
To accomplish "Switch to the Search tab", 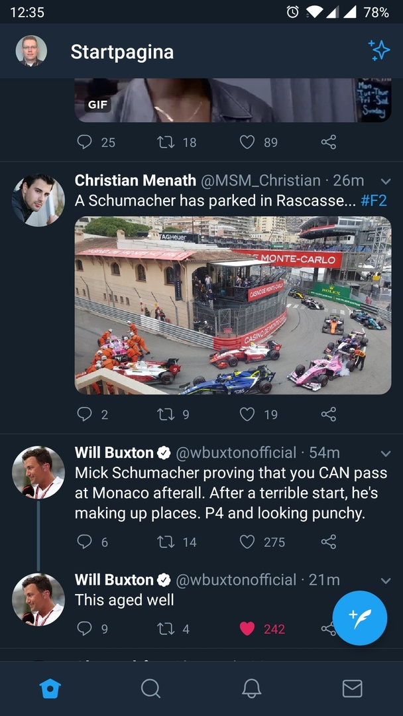I will 151,689.
